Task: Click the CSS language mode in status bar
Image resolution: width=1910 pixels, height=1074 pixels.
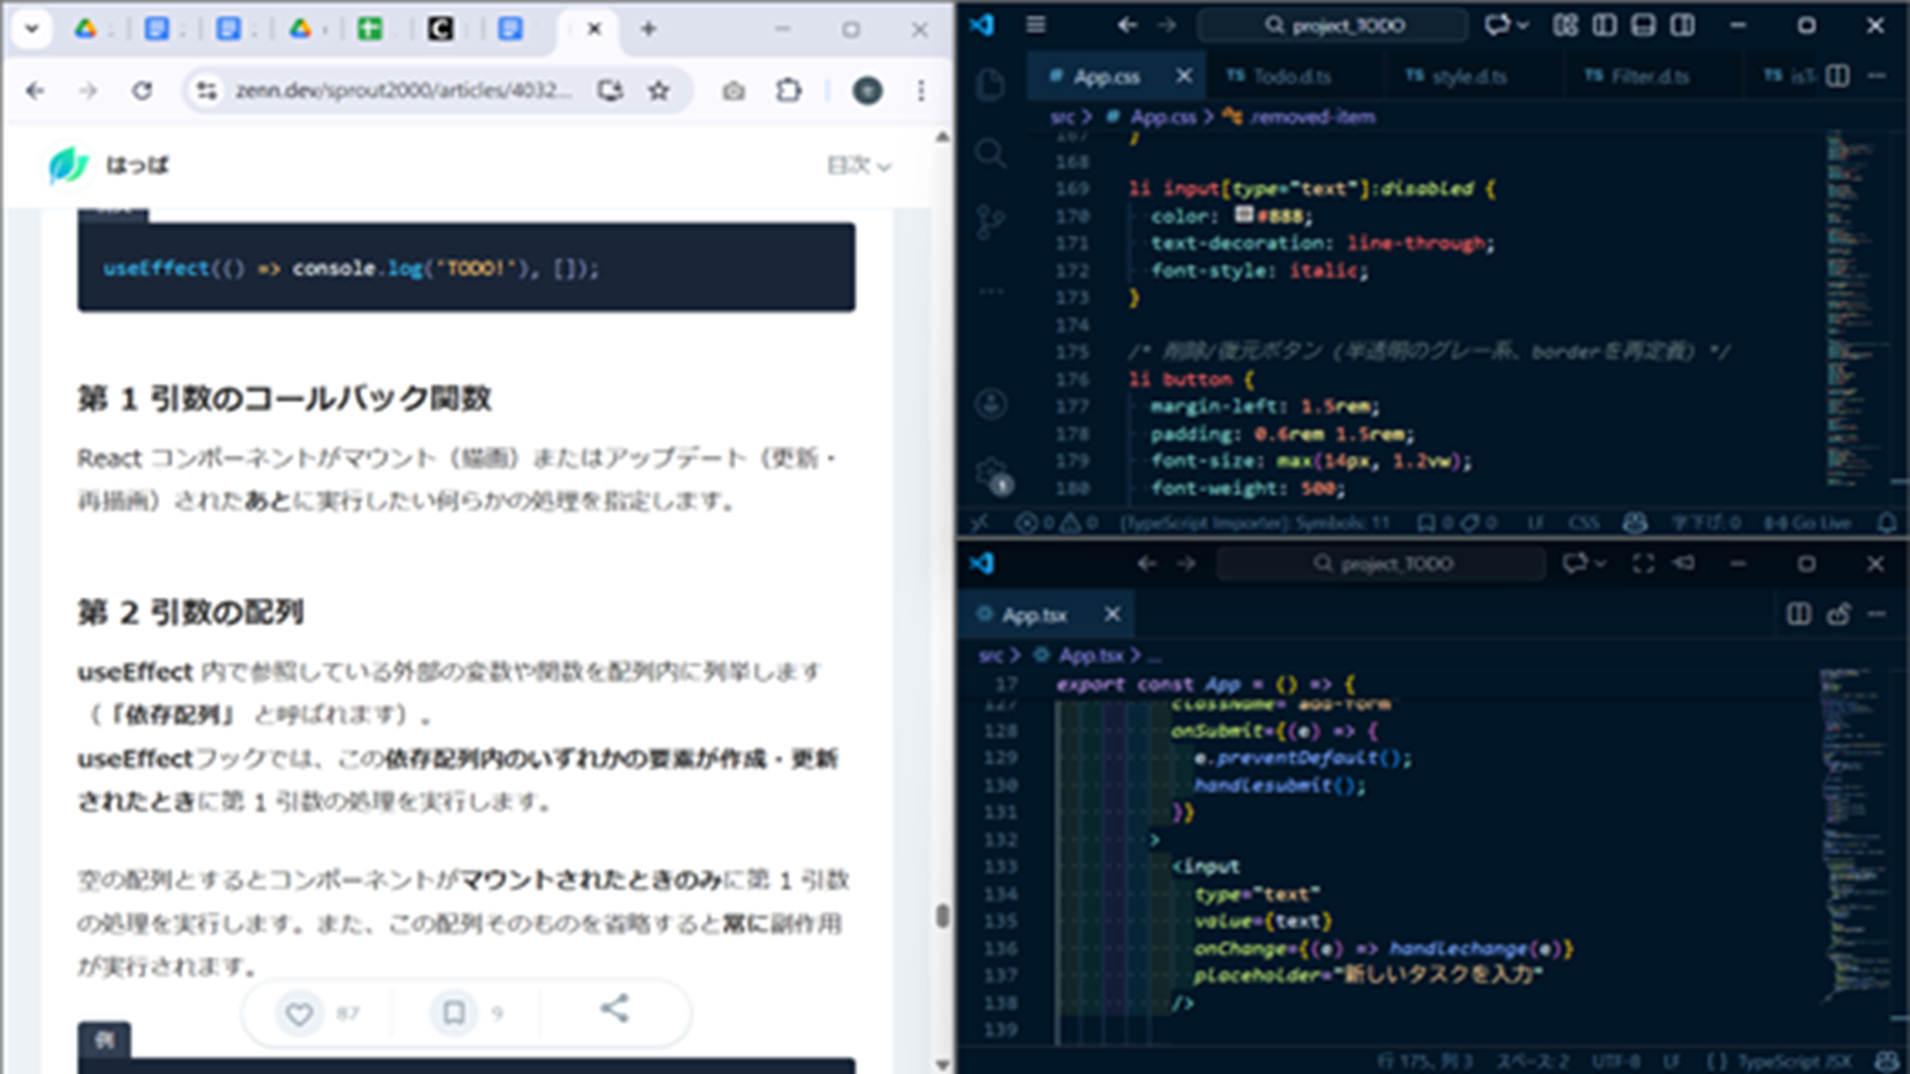Action: pos(1583,523)
